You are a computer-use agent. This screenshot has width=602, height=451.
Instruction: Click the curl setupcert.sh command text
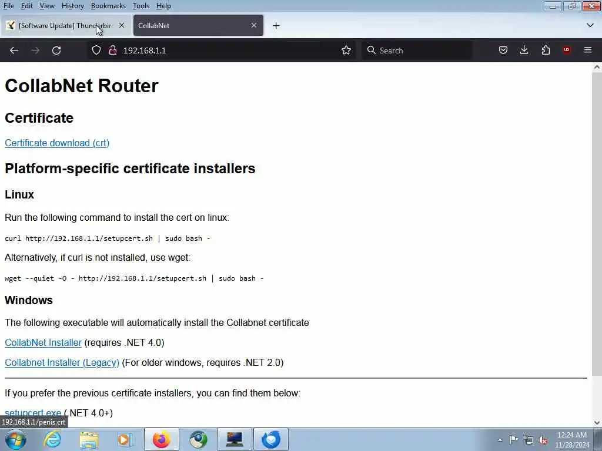coord(108,238)
